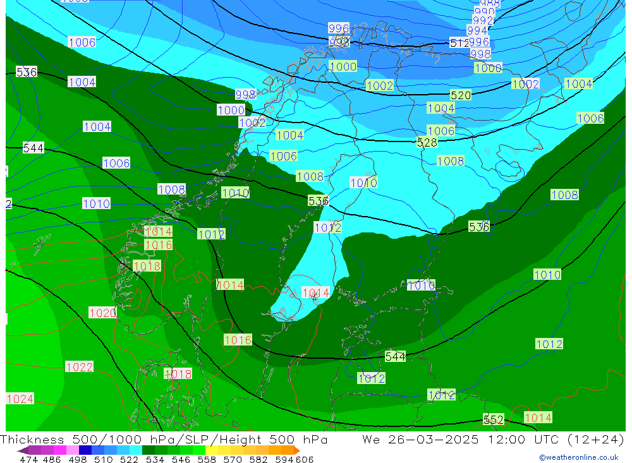Image resolution: width=632 pixels, height=463 pixels.
Task: Click the 544 label on the left edge
Action: [x=33, y=148]
